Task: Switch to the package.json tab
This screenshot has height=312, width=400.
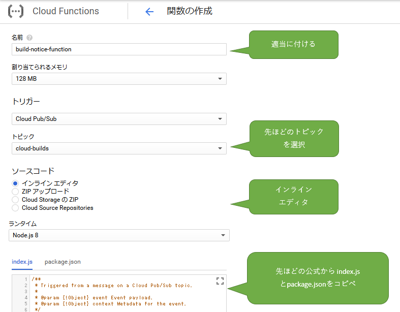Action: tap(63, 262)
